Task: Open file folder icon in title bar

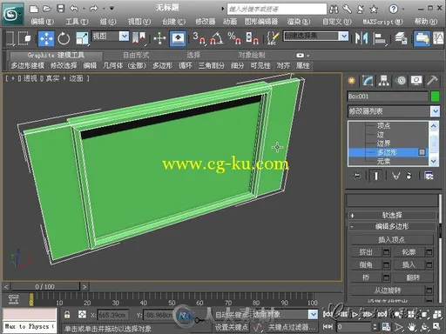Action: coord(47,9)
